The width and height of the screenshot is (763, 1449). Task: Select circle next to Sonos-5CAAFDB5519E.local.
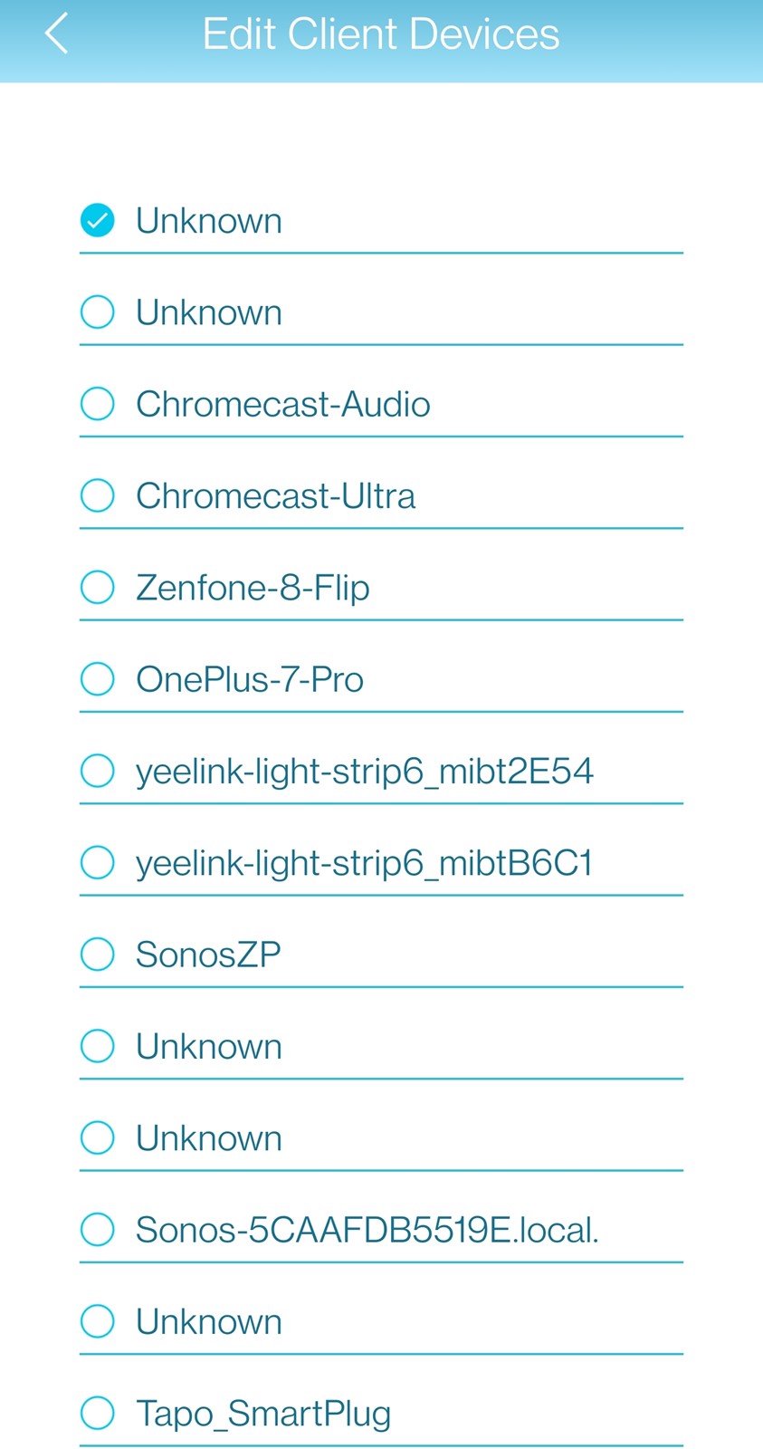pyautogui.click(x=97, y=1229)
